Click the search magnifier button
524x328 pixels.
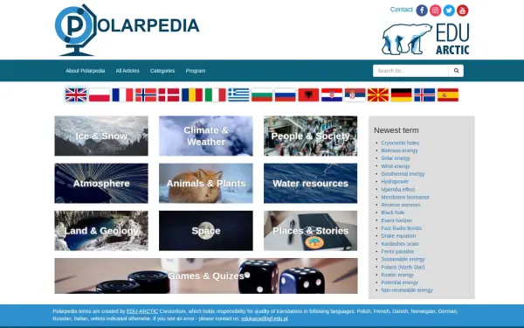pos(456,71)
